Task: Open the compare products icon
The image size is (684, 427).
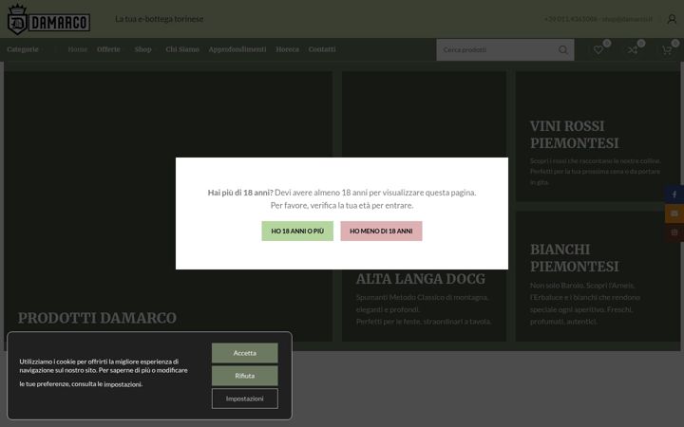Action: click(633, 49)
